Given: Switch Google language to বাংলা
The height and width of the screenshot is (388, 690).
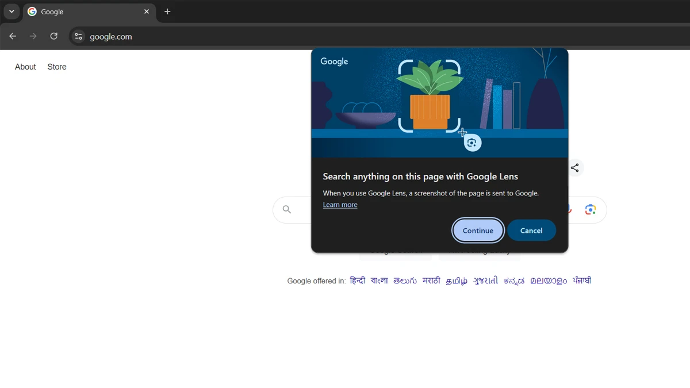Looking at the screenshot, I should [379, 281].
